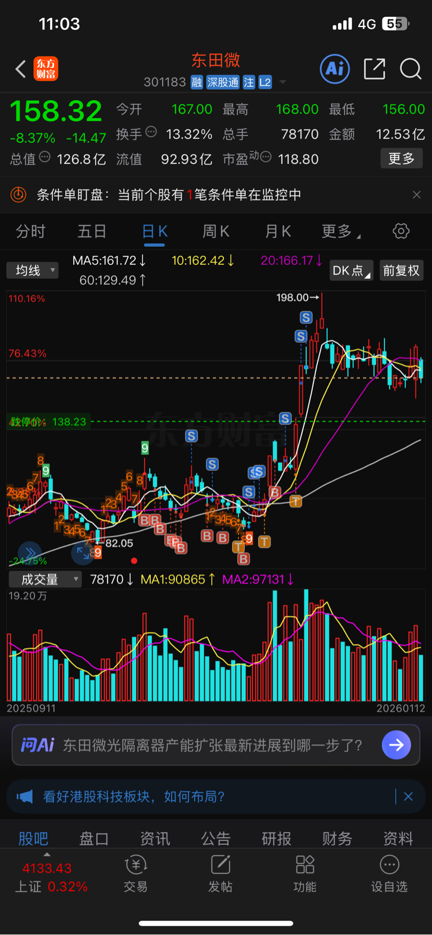The image size is (432, 935).
Task: Tap the red dot event marker
Action: pyautogui.click(x=134, y=561)
